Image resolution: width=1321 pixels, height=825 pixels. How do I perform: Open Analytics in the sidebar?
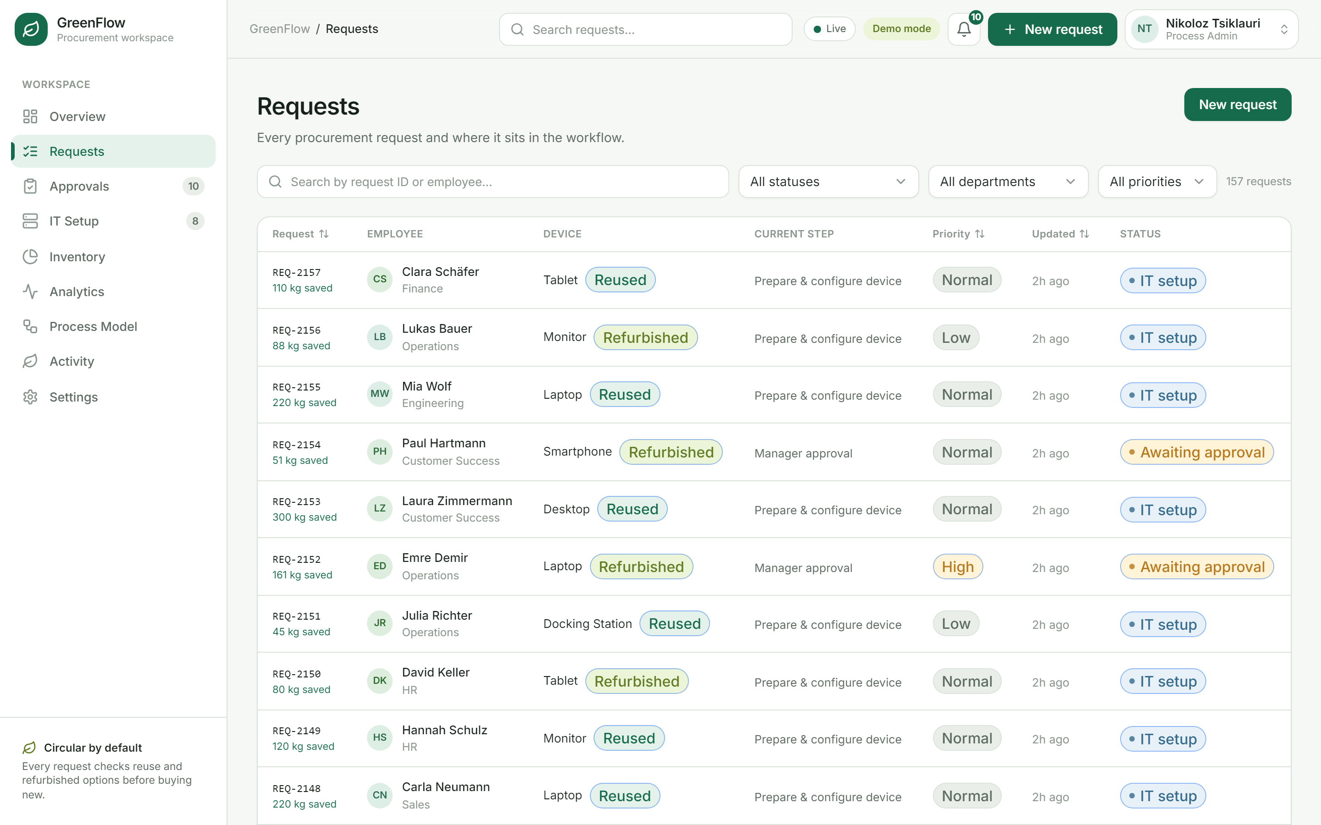point(113,291)
